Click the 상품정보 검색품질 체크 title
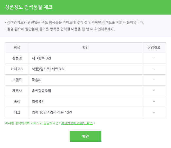The height and width of the screenshot is (148, 171). tap(29, 7)
